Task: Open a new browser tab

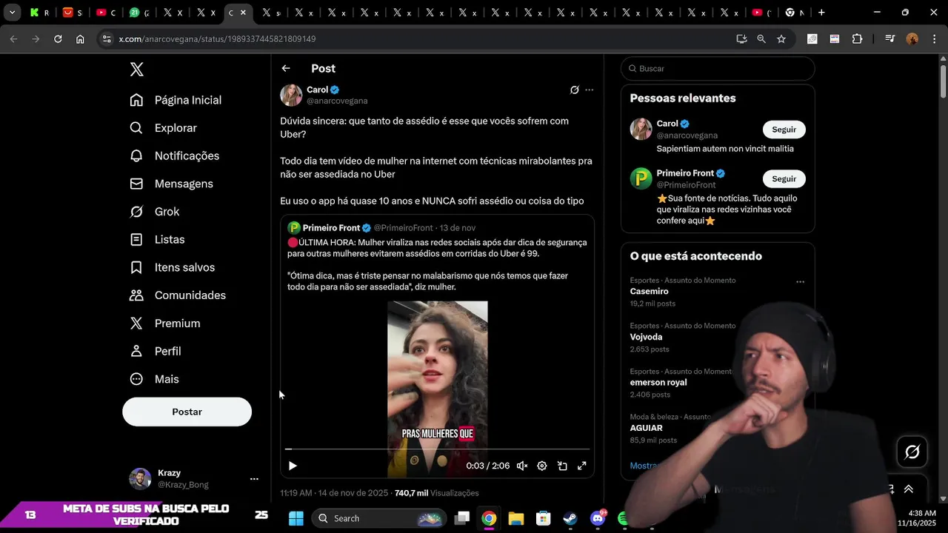Action: (821, 13)
